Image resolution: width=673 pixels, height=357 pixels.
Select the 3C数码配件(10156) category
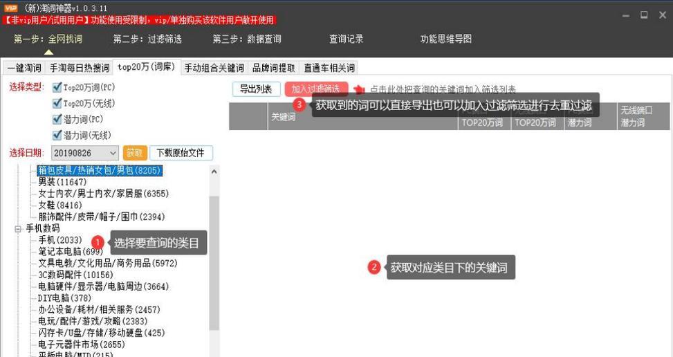[x=75, y=275]
